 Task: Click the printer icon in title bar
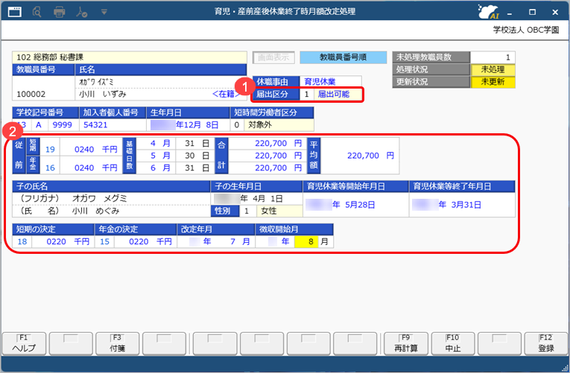[x=60, y=12]
